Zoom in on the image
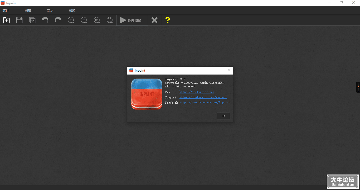 click(71, 20)
